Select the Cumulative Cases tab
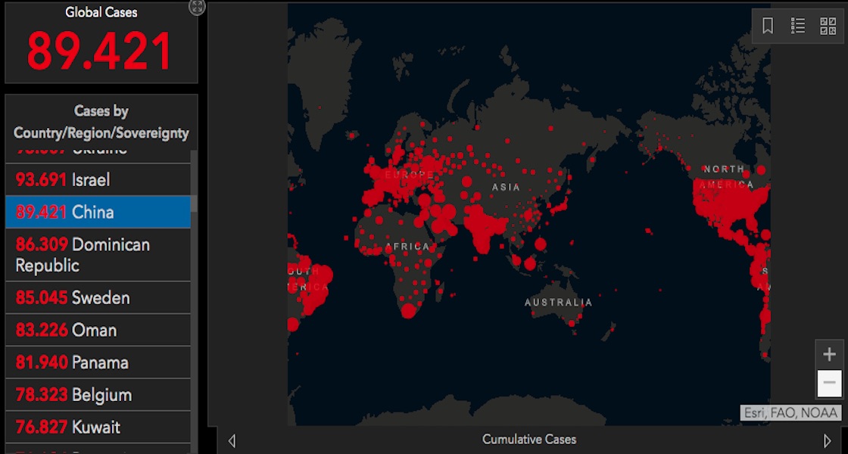Viewport: 848px width, 454px height. [529, 439]
